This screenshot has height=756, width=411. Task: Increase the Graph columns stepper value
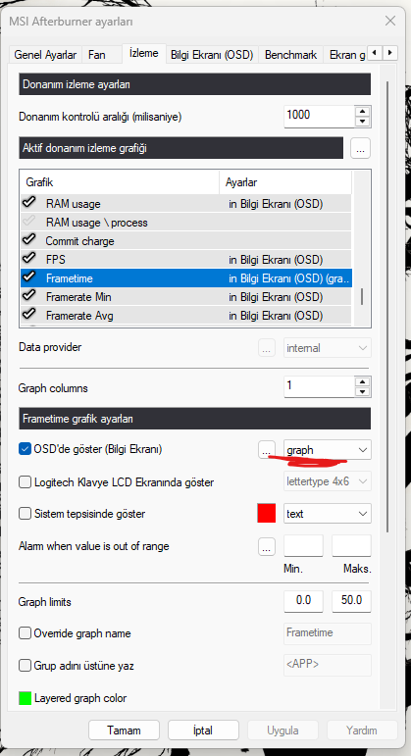coord(363,381)
